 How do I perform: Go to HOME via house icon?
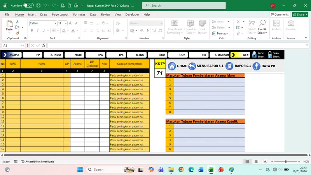[x=172, y=66]
